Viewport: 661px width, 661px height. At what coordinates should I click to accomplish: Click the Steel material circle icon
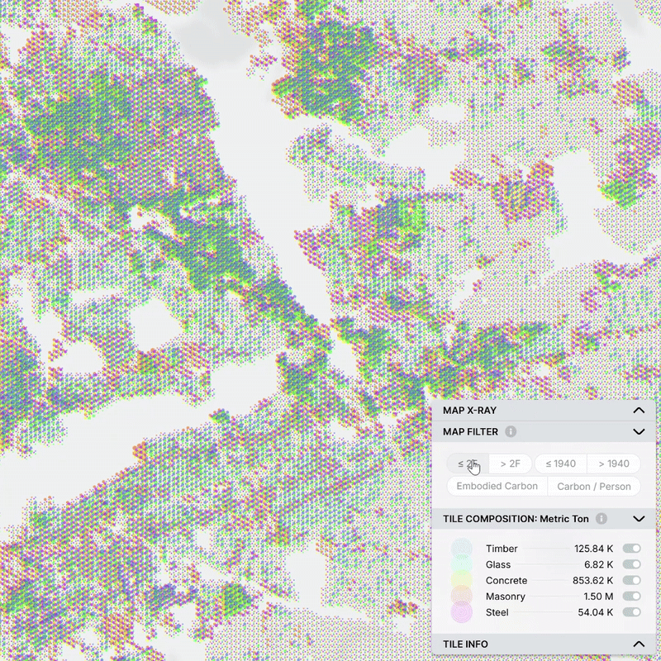pyautogui.click(x=461, y=612)
